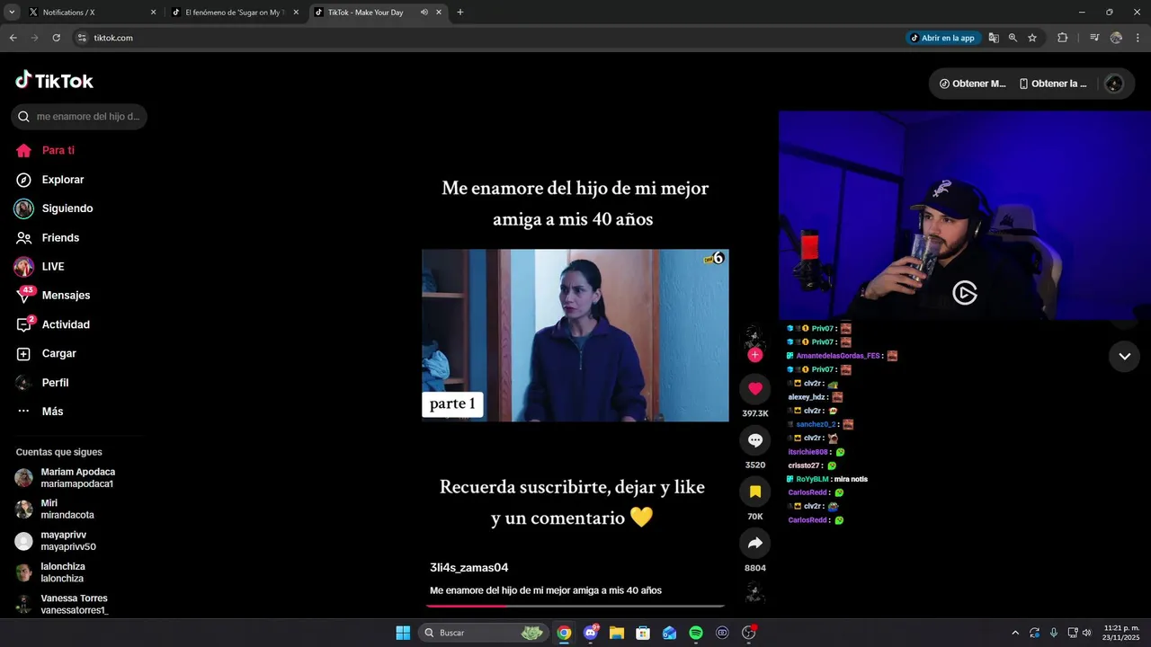1151x647 pixels.
Task: Click the video thumbnail labeled parte 1
Action: pos(575,335)
